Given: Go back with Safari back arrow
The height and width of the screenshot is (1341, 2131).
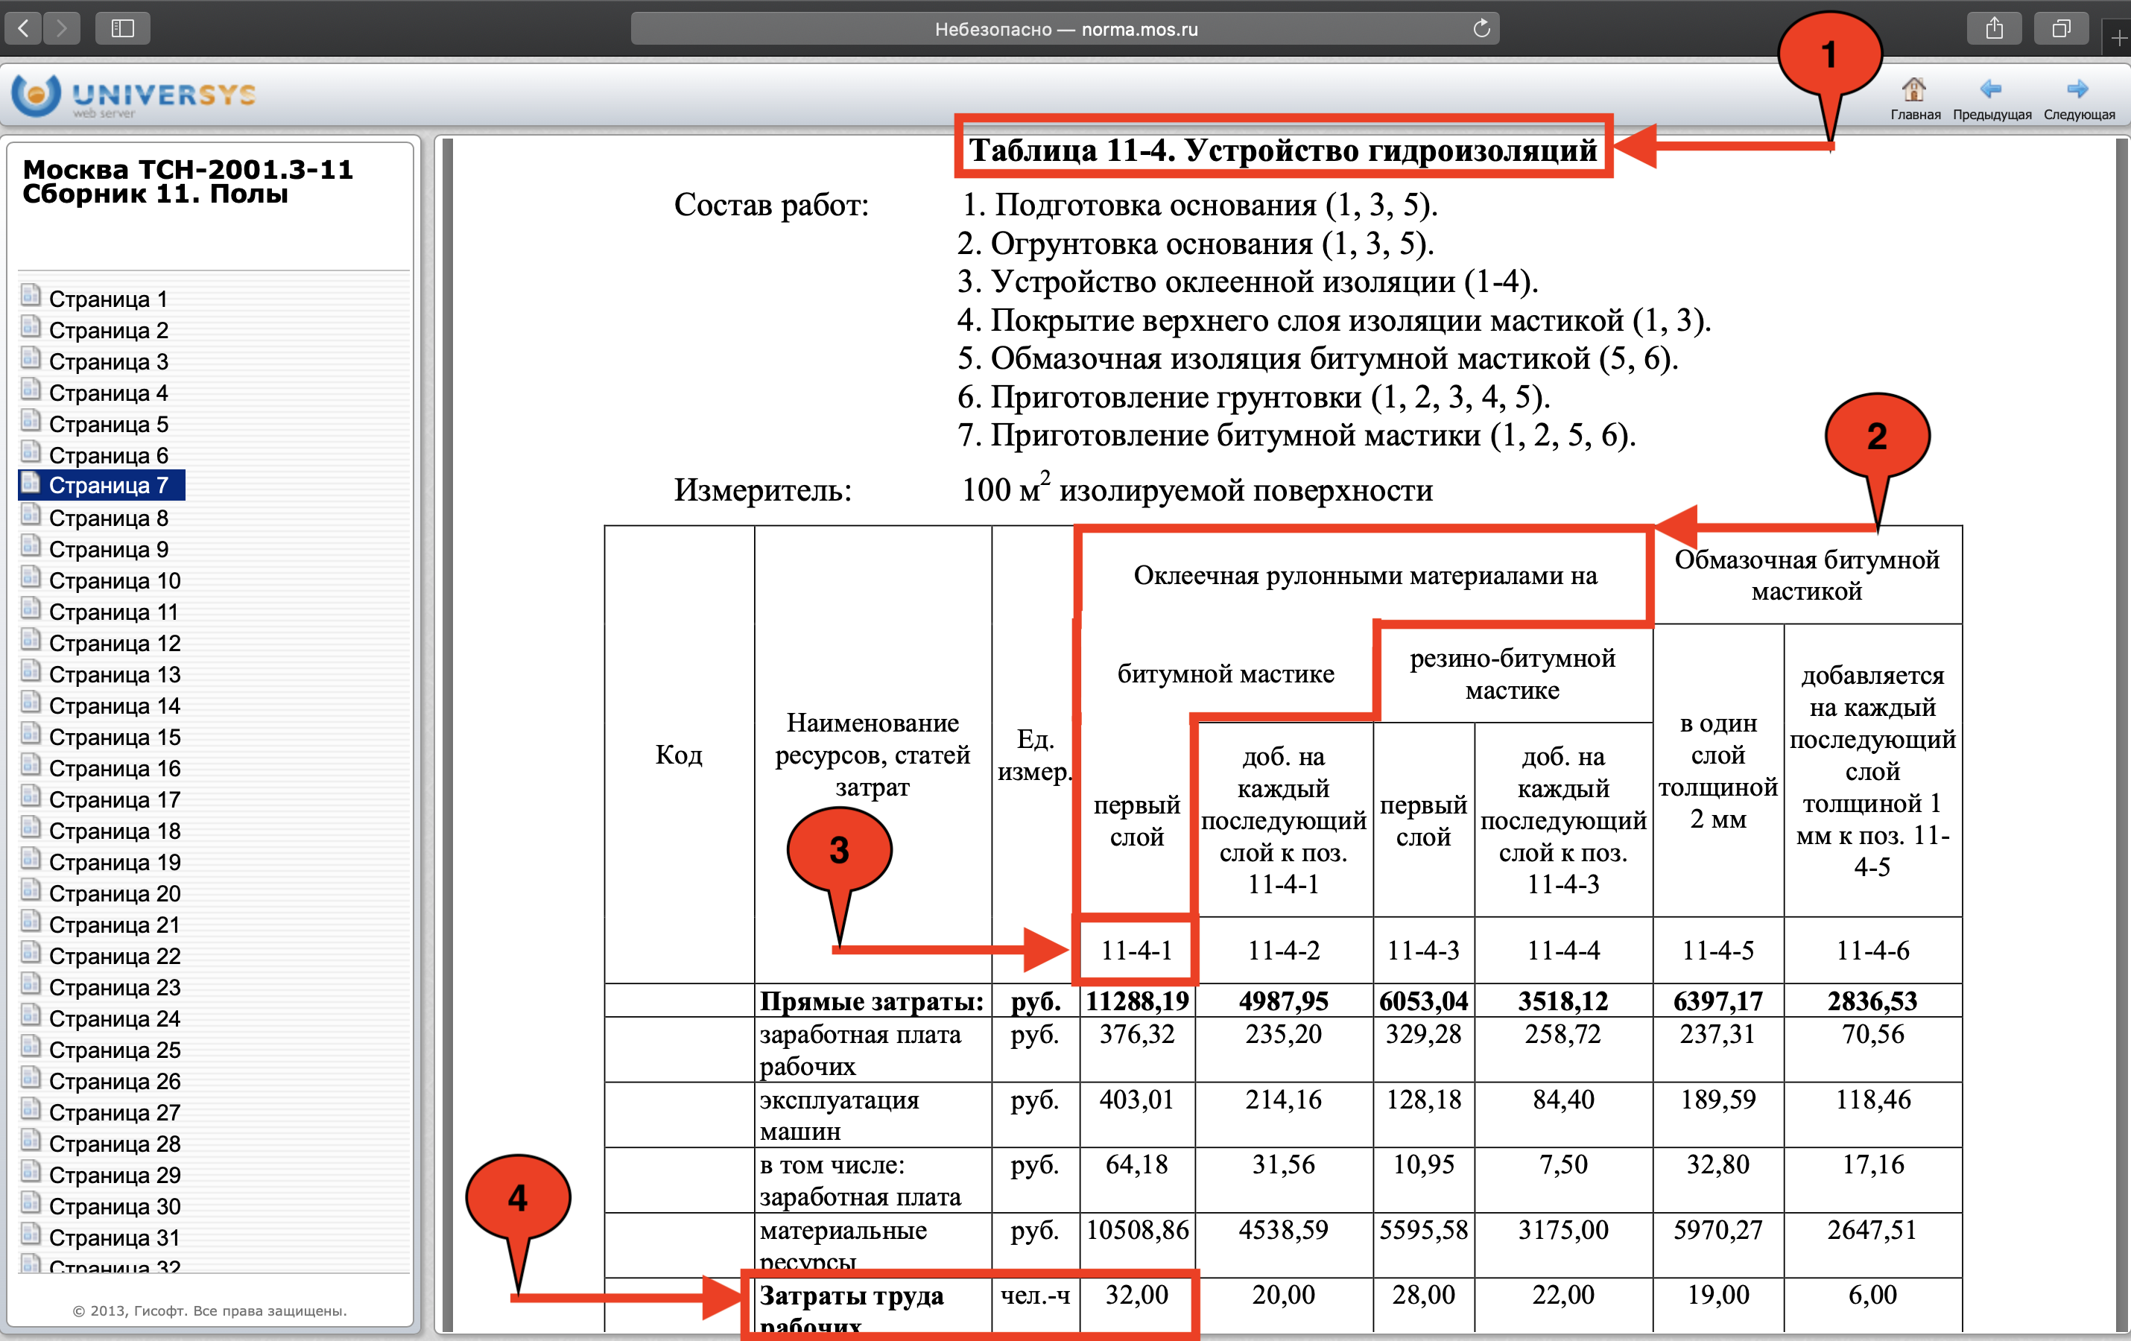Looking at the screenshot, I should pyautogui.click(x=24, y=28).
